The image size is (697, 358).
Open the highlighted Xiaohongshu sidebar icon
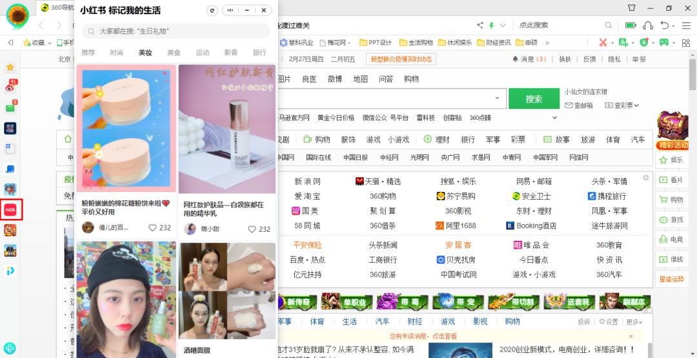[10, 209]
